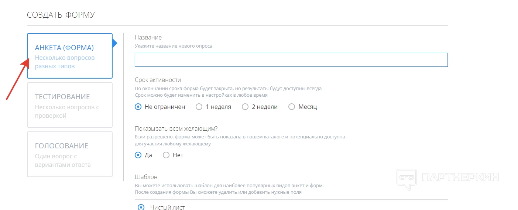518x210 pixels.
Task: Click the Название input field
Action: [x=291, y=60]
